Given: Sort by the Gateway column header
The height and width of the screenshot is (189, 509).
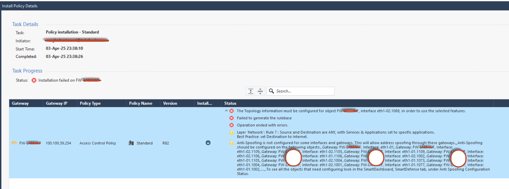Looking at the screenshot, I should coord(20,103).
